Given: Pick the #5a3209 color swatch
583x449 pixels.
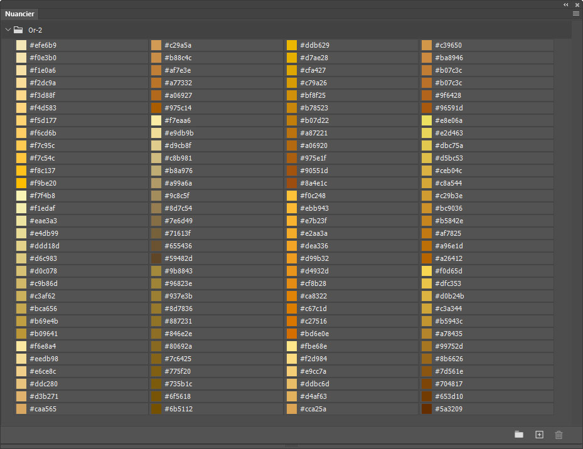Looking at the screenshot, I should (x=427, y=409).
